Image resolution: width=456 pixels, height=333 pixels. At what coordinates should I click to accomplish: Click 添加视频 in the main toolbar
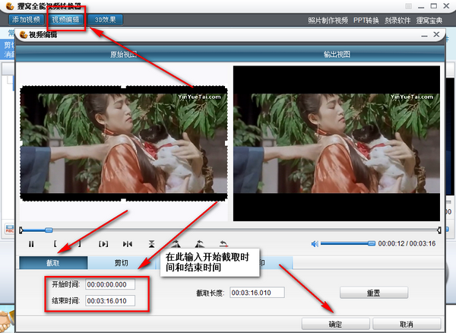pos(26,20)
